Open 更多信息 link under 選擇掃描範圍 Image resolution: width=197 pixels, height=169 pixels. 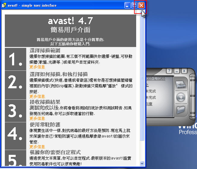coord(37,67)
